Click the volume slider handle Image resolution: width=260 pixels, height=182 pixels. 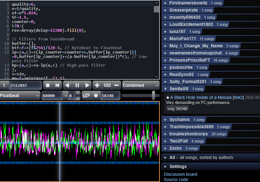[154, 96]
